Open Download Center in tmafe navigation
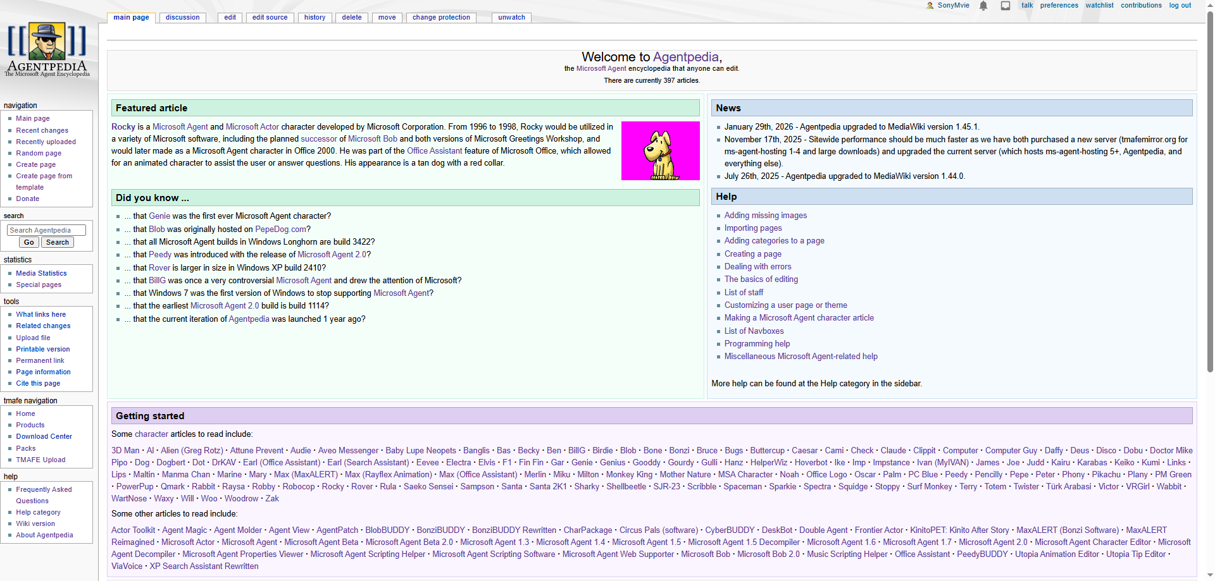The height and width of the screenshot is (581, 1215). click(44, 437)
